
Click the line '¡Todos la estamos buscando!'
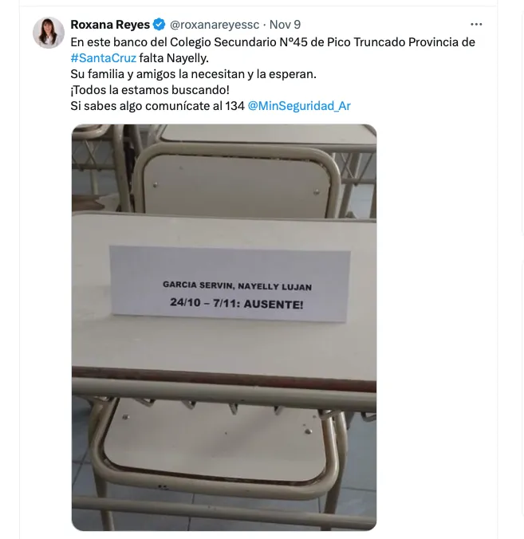(150, 90)
